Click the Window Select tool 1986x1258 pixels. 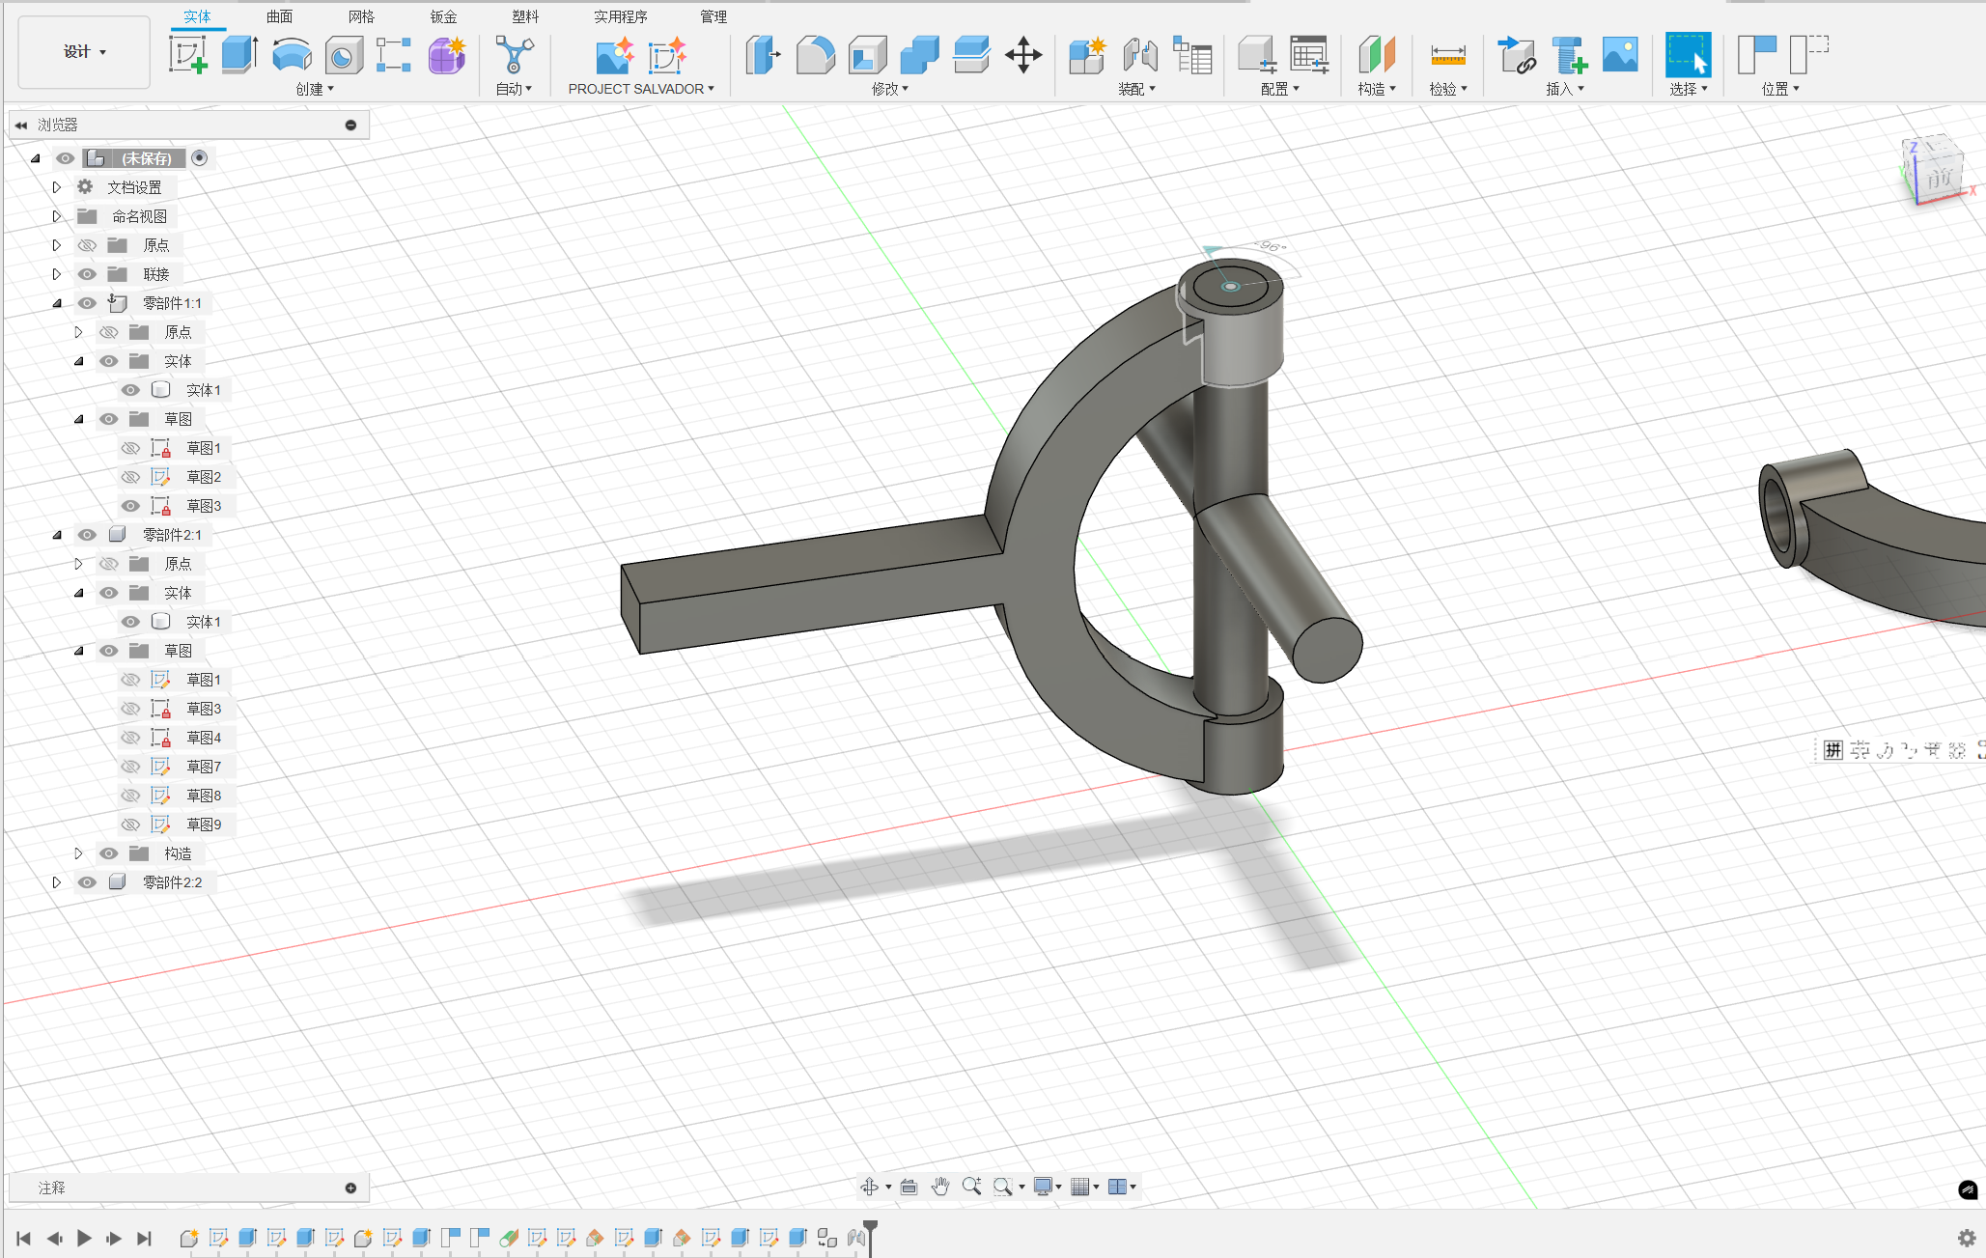coord(1688,54)
